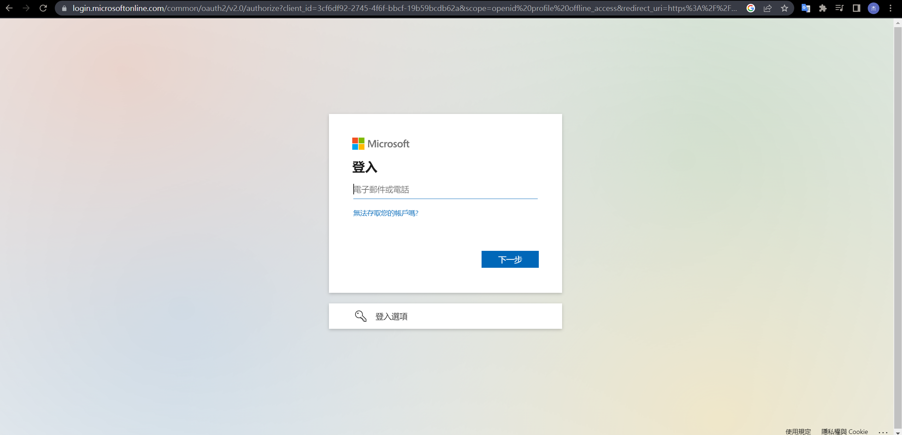Click the site security lock icon

64,8
